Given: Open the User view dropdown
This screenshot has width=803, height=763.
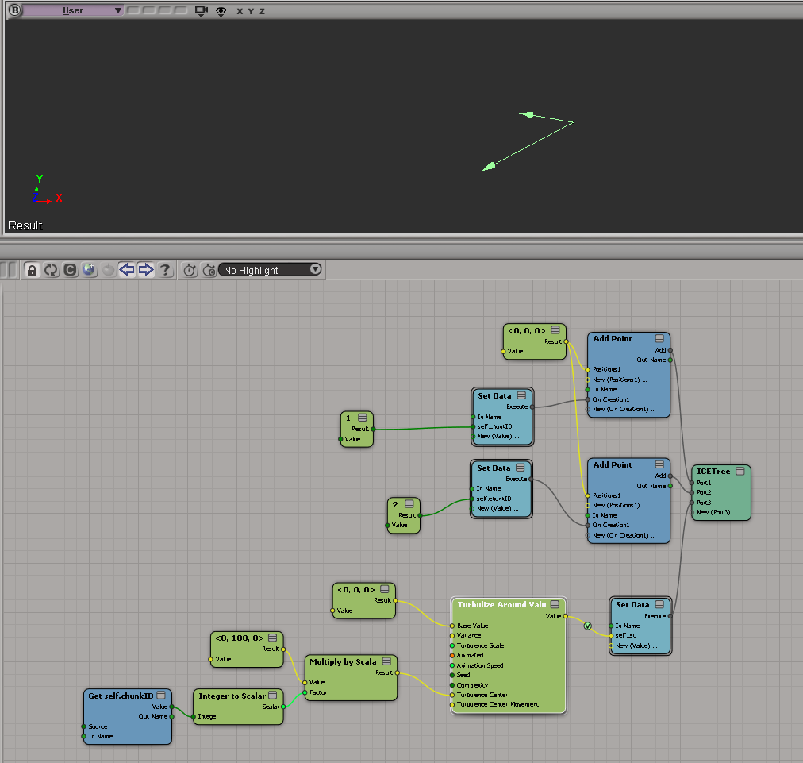Looking at the screenshot, I should pos(73,10).
